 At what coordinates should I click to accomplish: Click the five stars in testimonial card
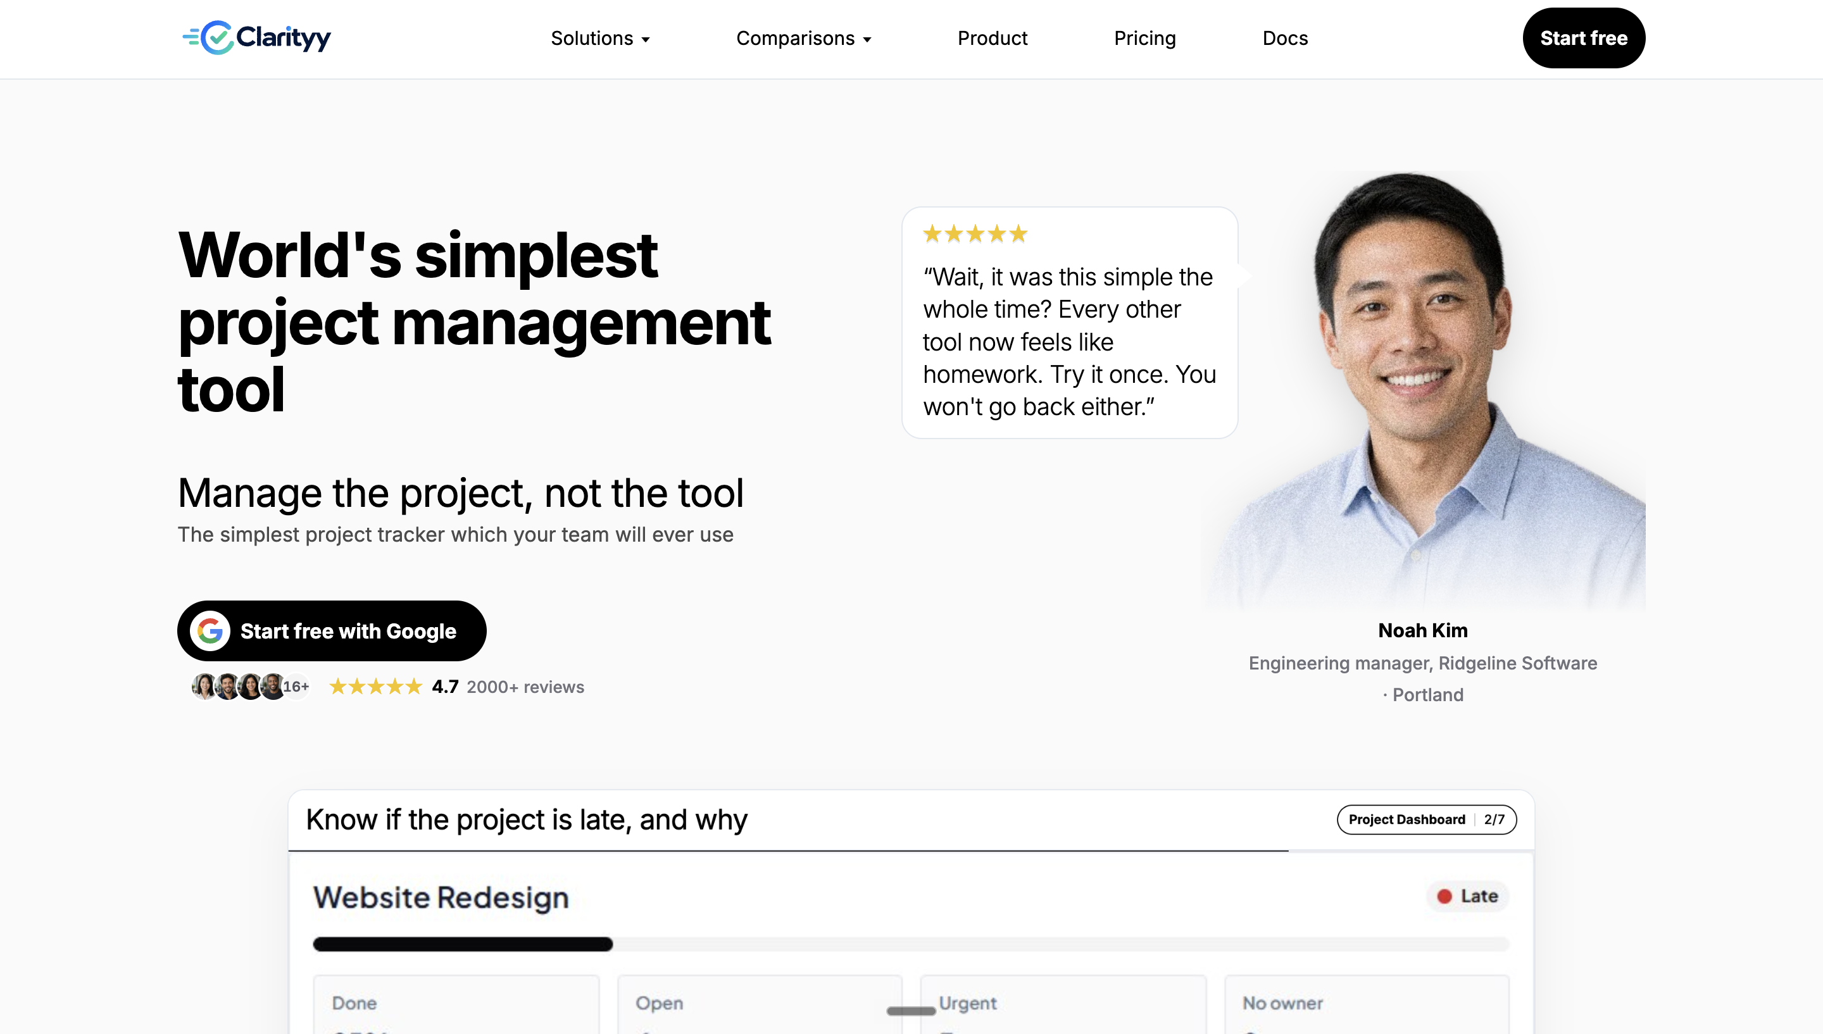click(975, 234)
